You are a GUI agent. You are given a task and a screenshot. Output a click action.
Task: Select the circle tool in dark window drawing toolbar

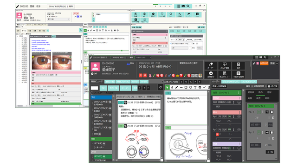(190, 87)
